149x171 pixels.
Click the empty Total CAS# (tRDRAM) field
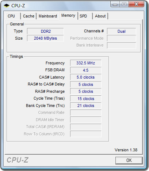(86, 127)
